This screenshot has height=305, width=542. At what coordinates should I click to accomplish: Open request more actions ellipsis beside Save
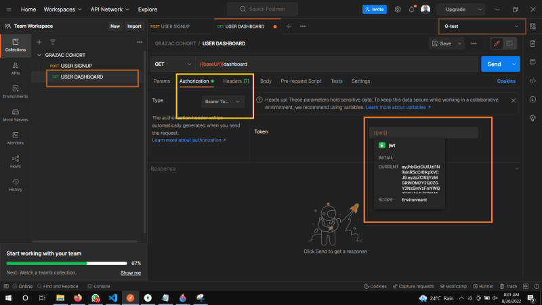pyautogui.click(x=474, y=43)
